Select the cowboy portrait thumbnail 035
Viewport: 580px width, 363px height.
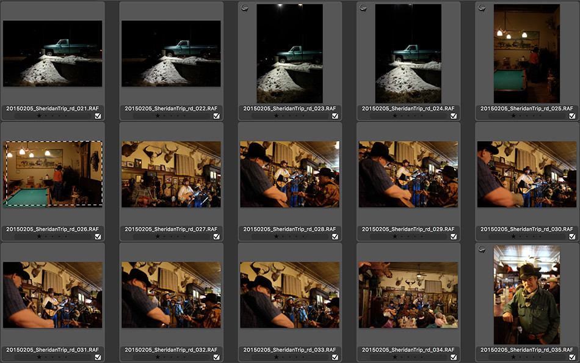point(527,295)
